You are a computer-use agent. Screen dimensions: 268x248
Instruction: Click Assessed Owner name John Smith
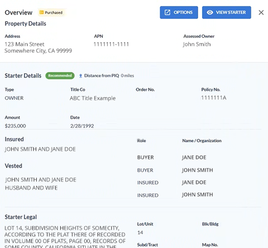(197, 44)
